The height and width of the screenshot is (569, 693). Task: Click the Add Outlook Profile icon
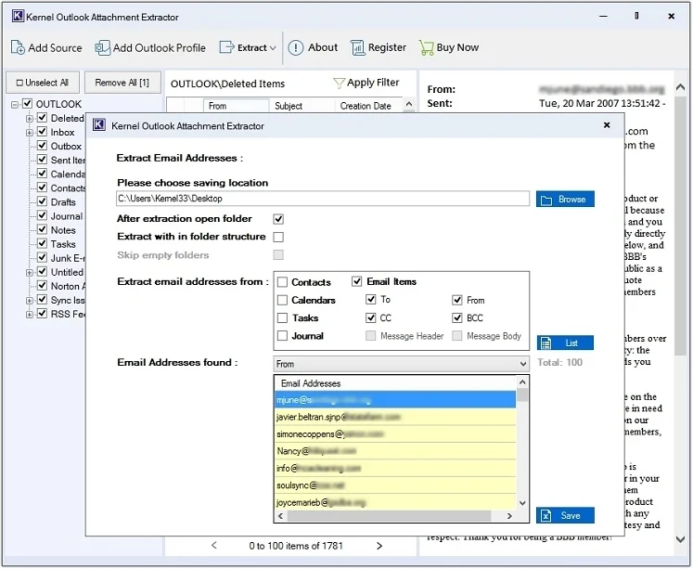tap(102, 47)
